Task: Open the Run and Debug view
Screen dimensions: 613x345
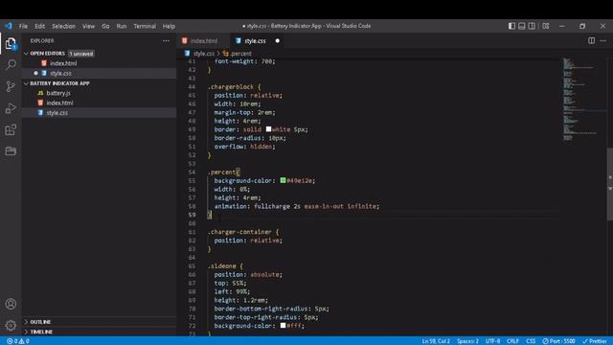Action: click(x=11, y=108)
